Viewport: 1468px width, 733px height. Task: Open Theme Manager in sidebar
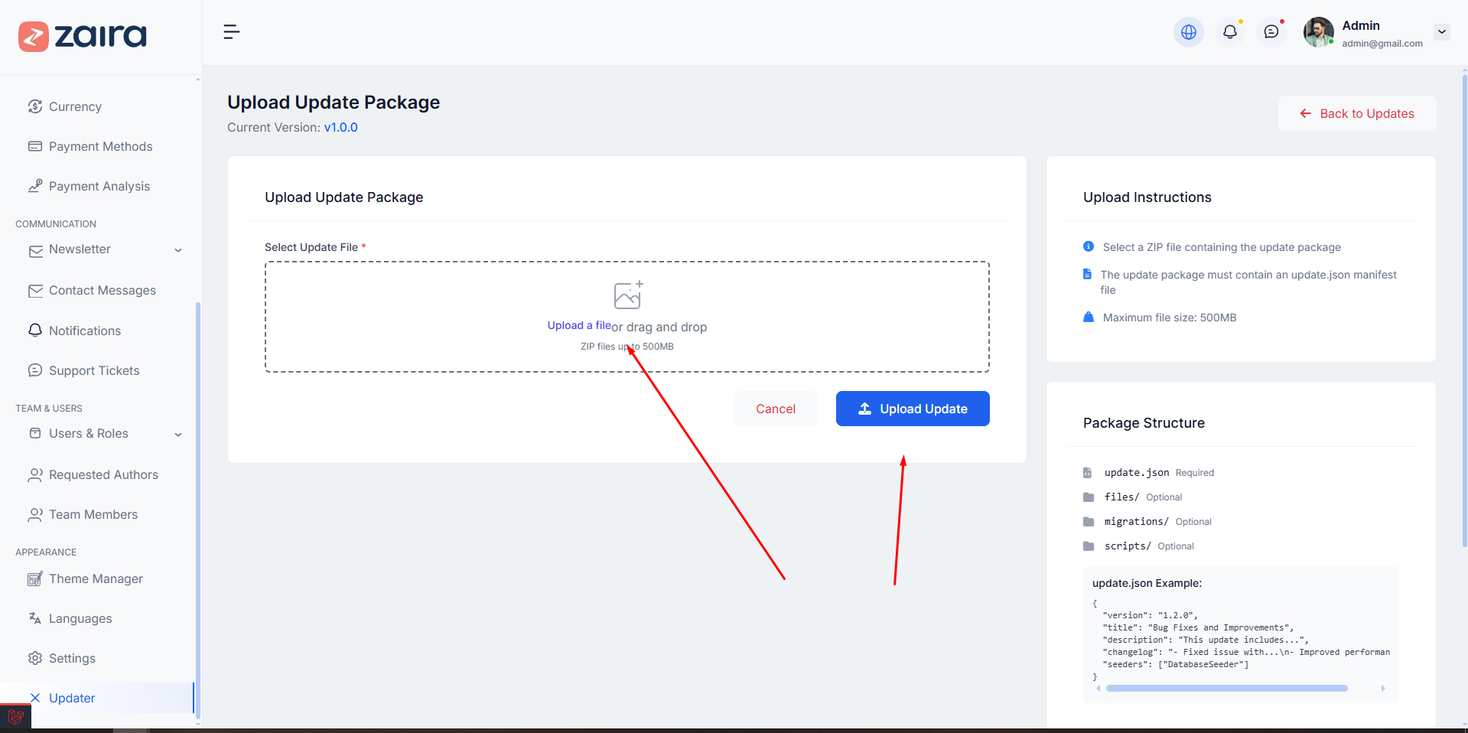click(x=96, y=579)
